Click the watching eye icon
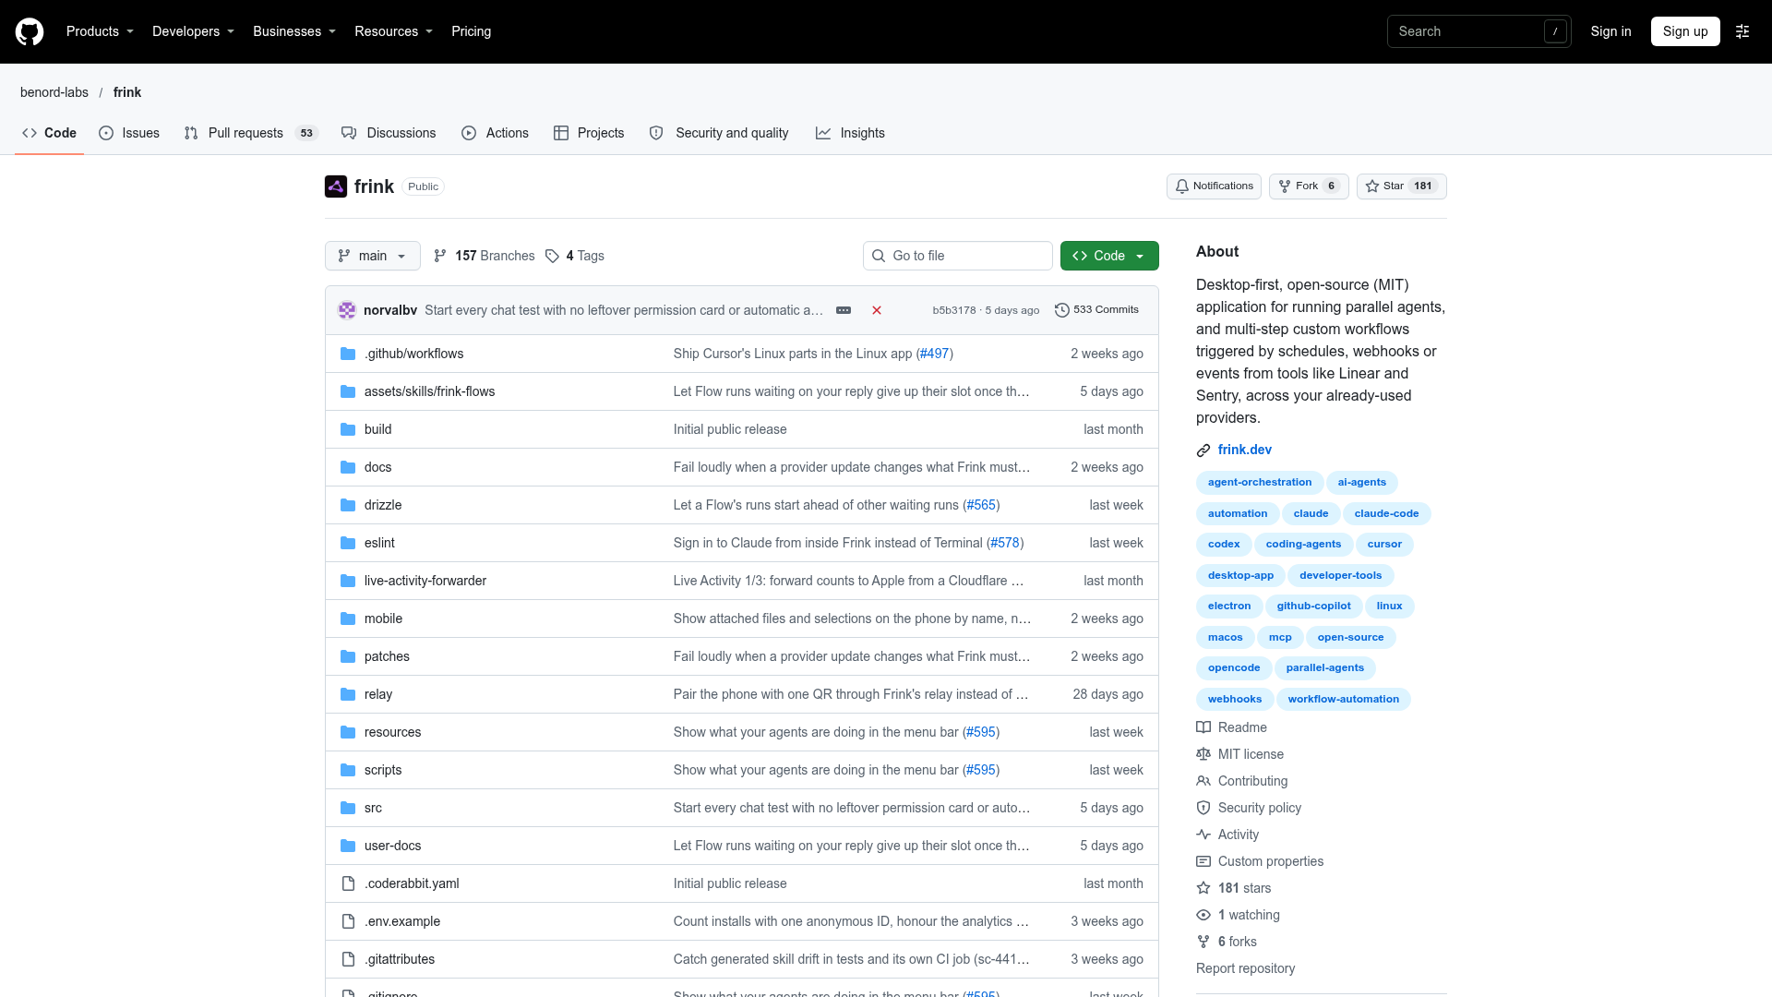 click(x=1203, y=915)
